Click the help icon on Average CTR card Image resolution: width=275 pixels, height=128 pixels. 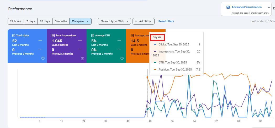pos(122,58)
